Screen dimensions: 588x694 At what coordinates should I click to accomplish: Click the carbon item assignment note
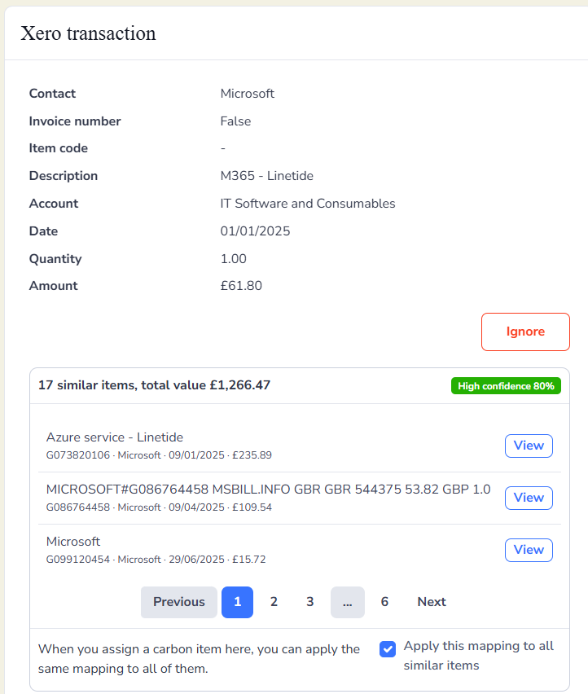(x=199, y=659)
